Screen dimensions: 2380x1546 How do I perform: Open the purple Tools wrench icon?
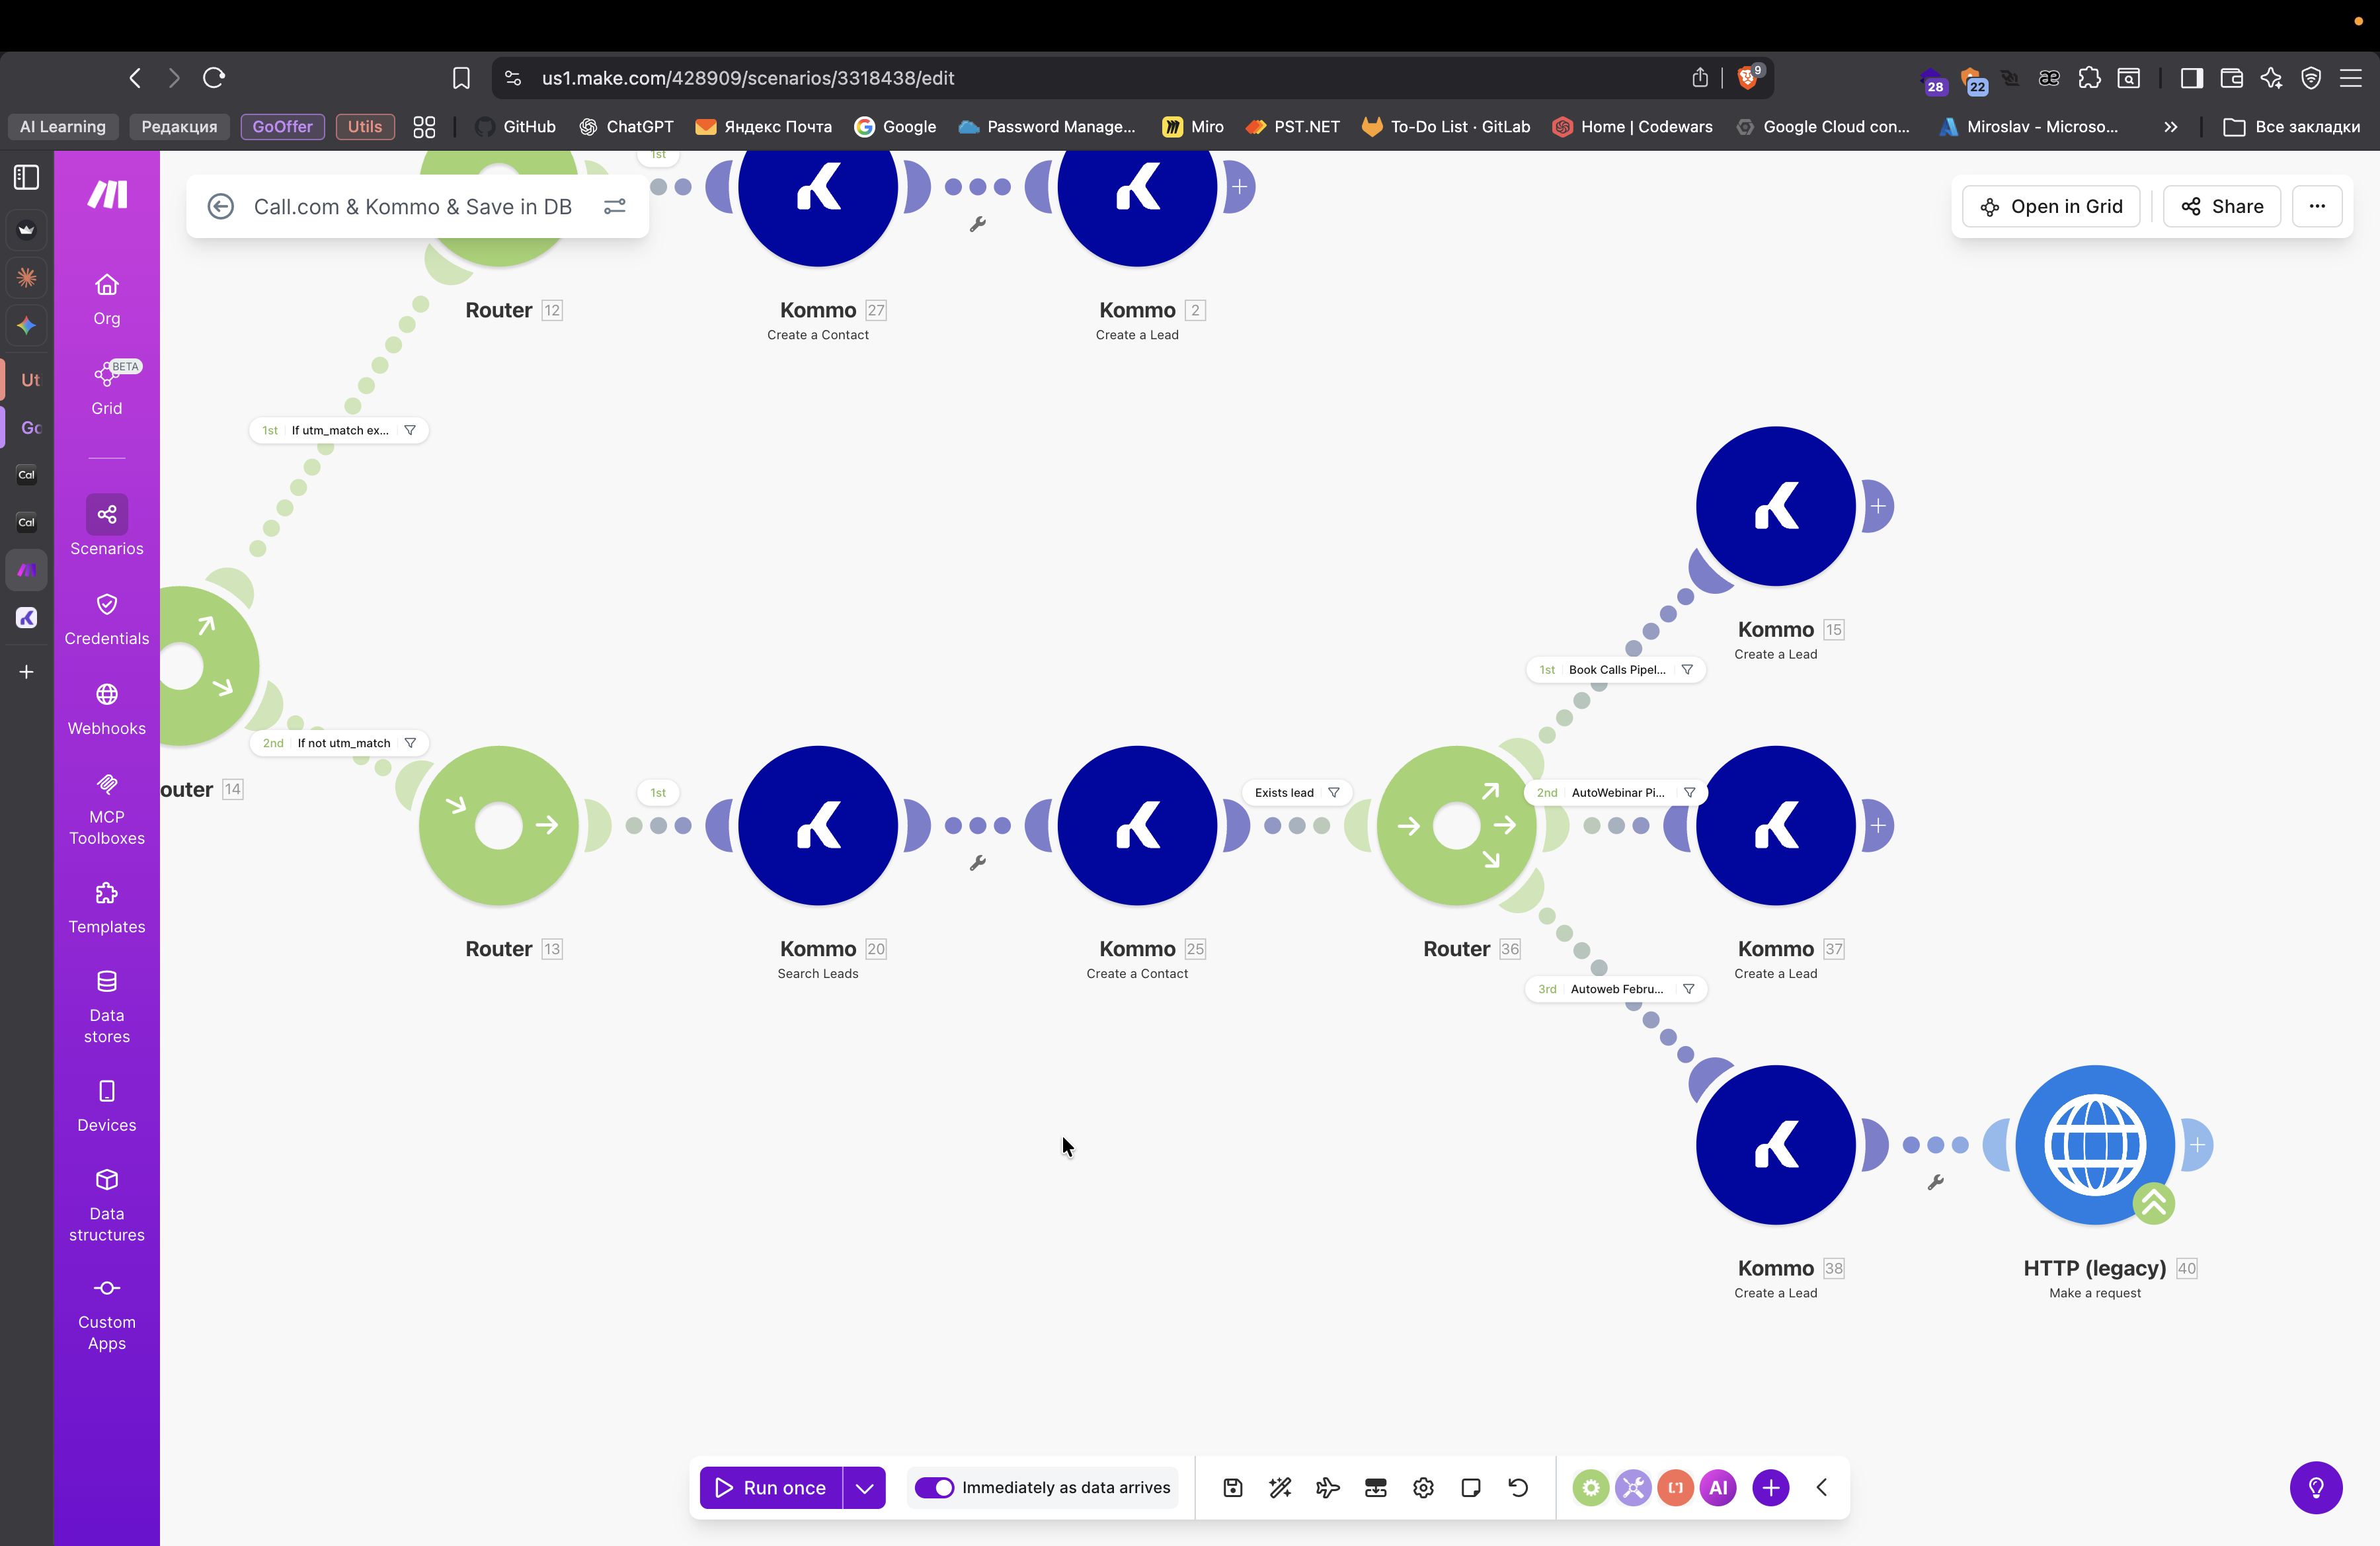(x=1633, y=1487)
